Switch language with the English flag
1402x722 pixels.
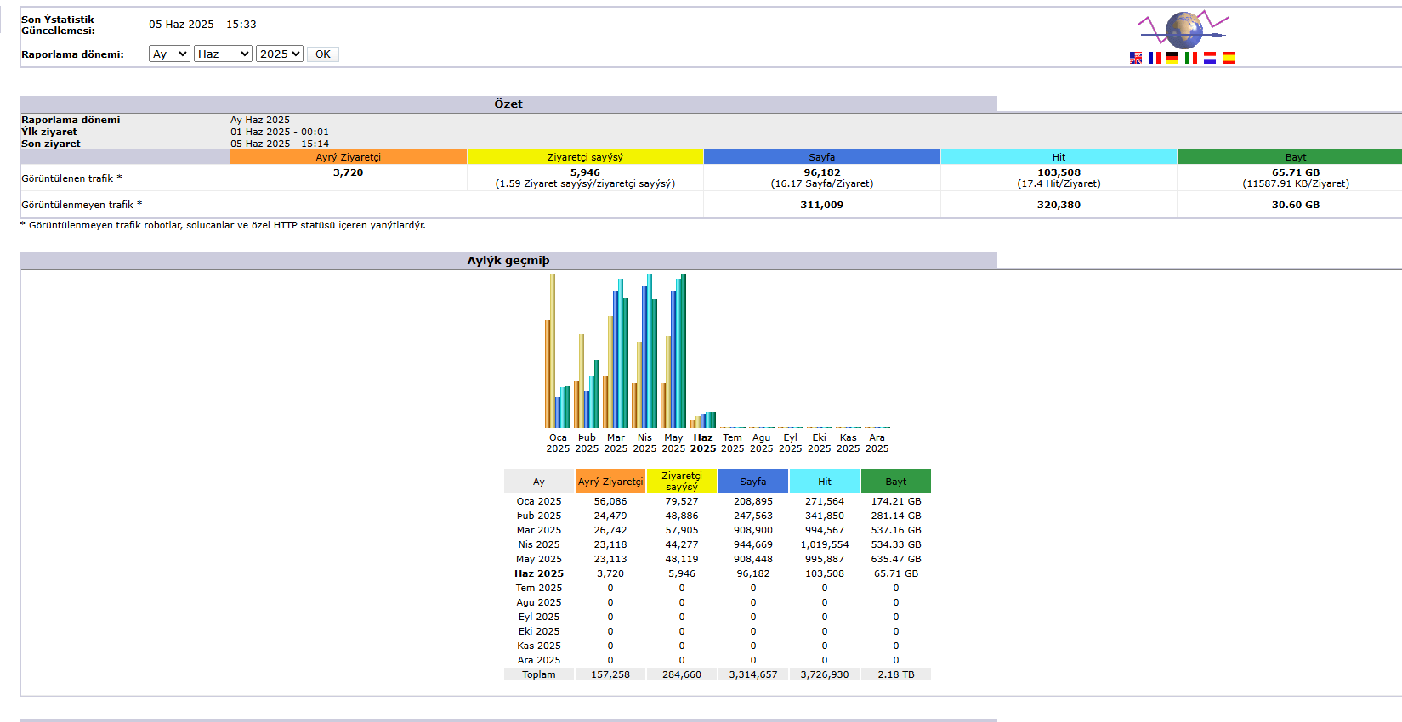(x=1136, y=58)
